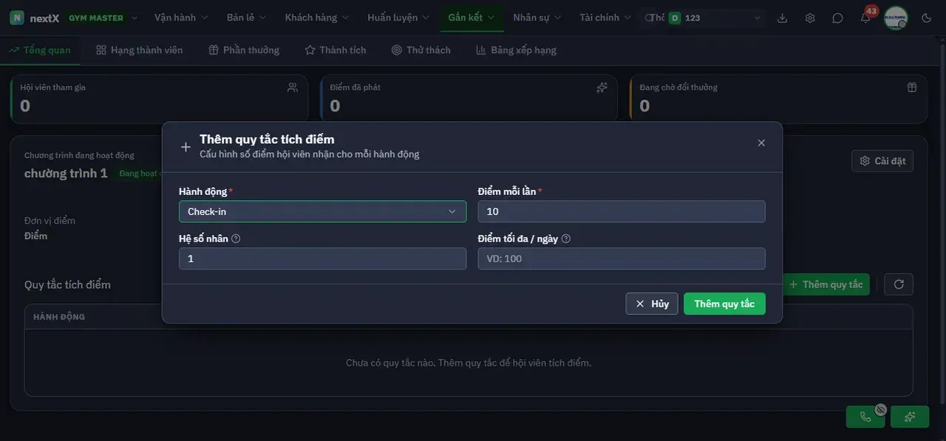Open the green AI sparkle assistant button
The width and height of the screenshot is (946, 441).
[910, 417]
